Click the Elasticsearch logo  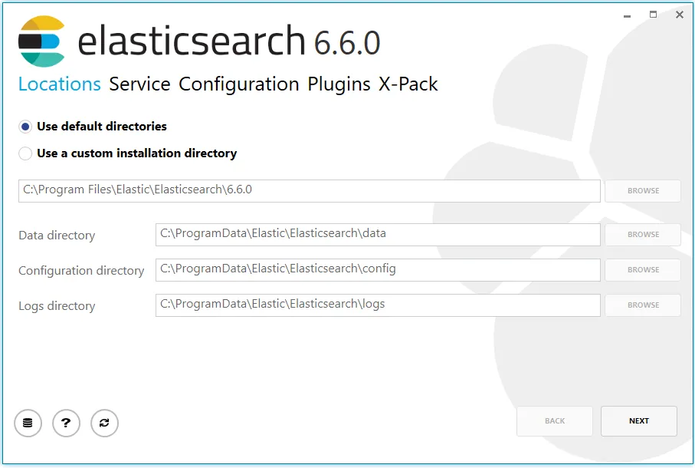pyautogui.click(x=41, y=41)
